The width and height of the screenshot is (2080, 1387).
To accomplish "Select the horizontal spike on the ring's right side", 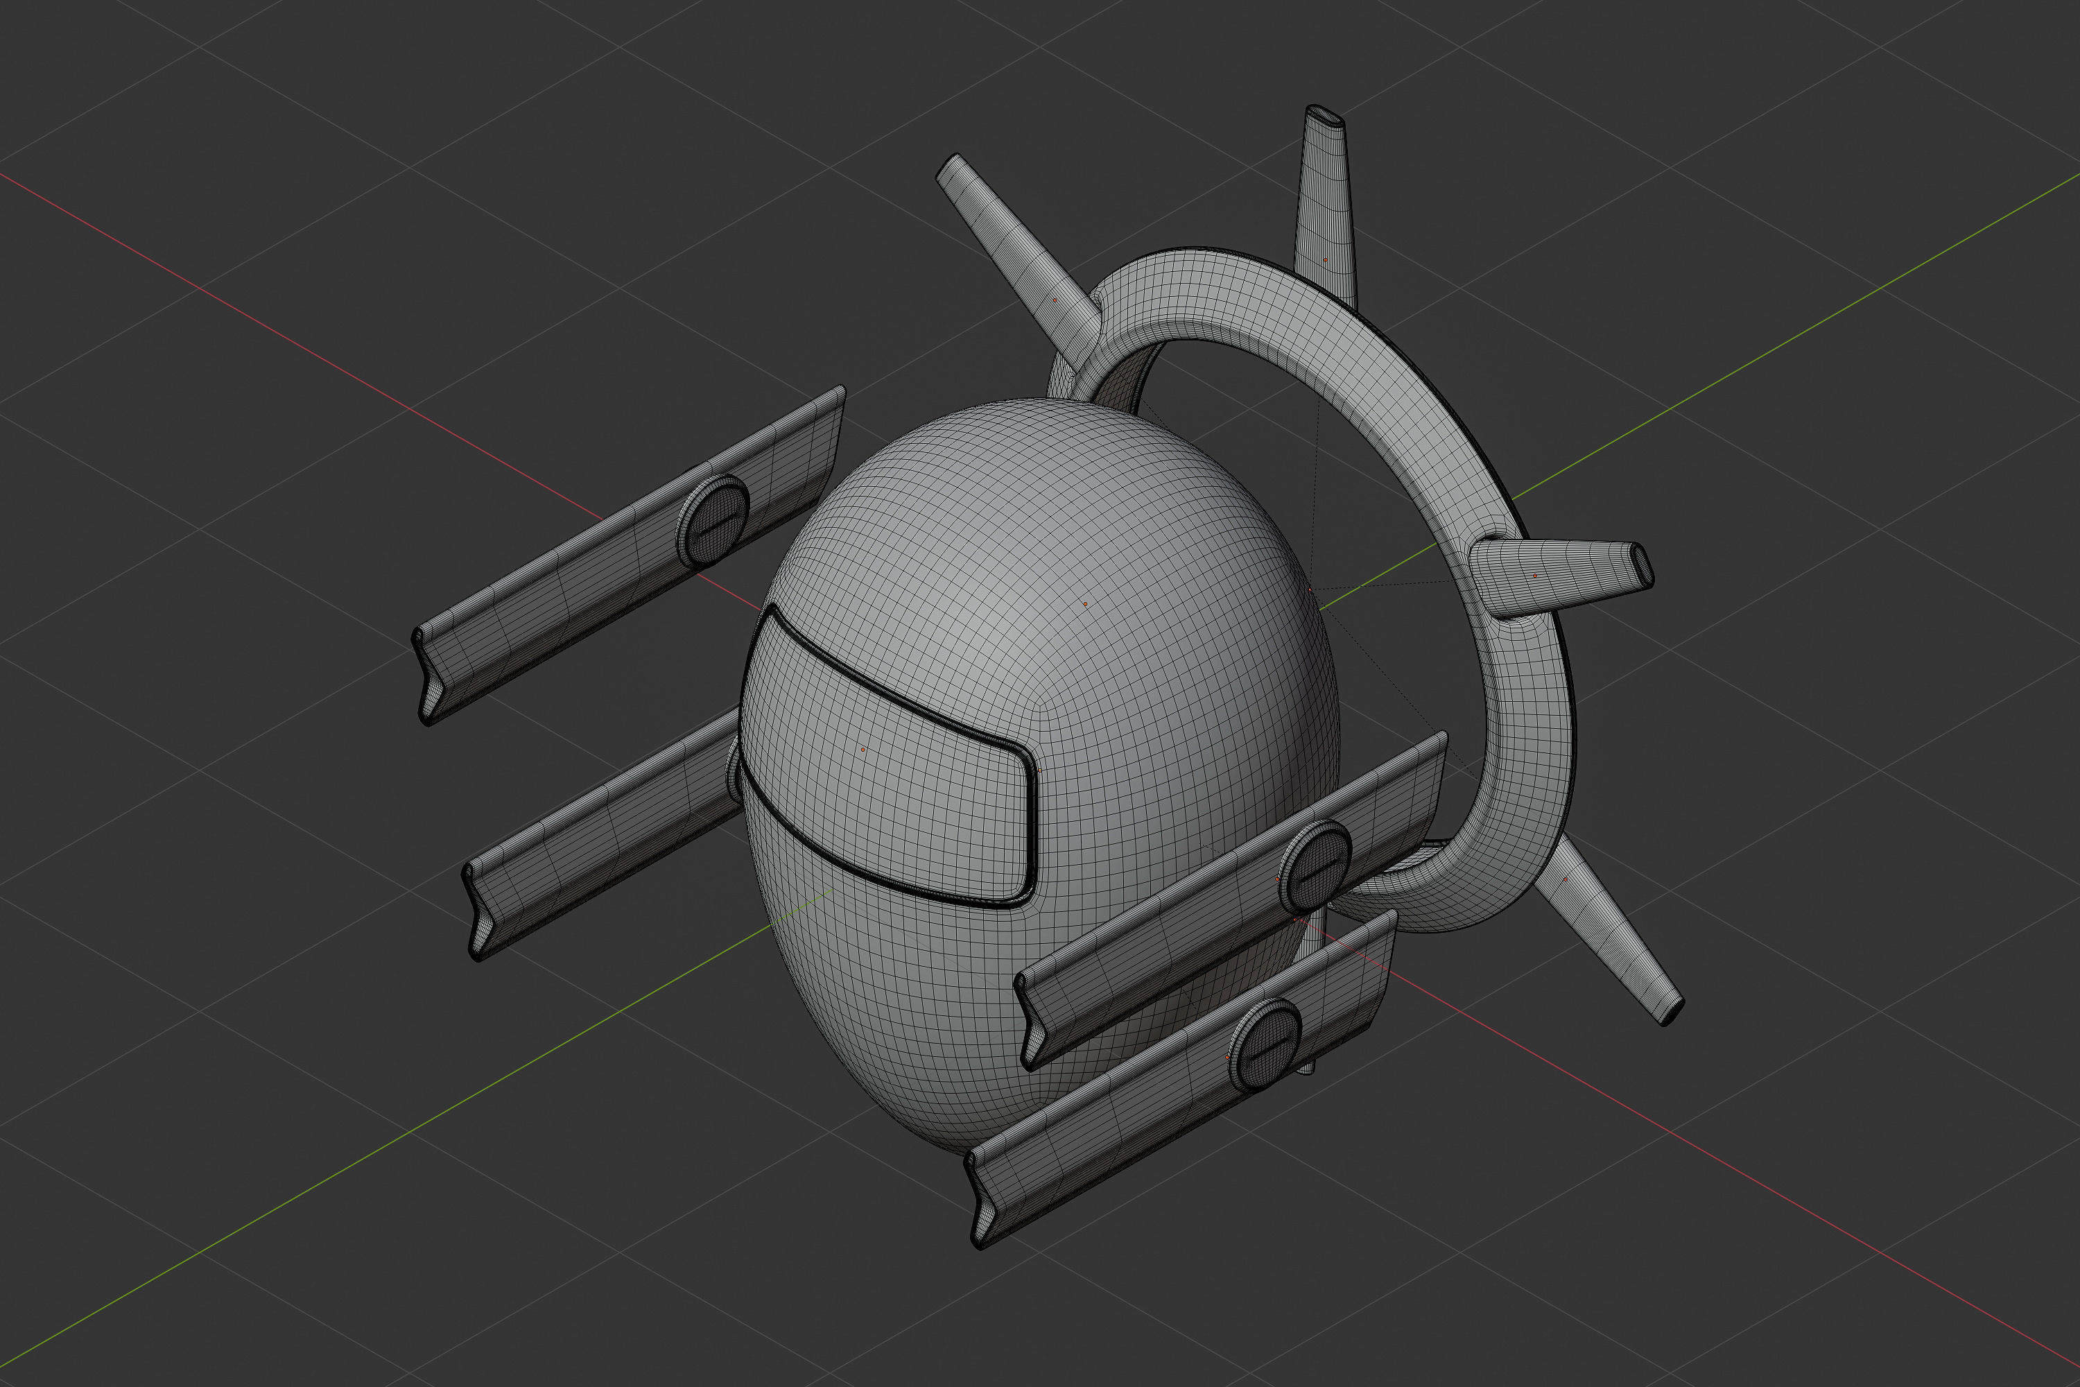I will pyautogui.click(x=1561, y=577).
